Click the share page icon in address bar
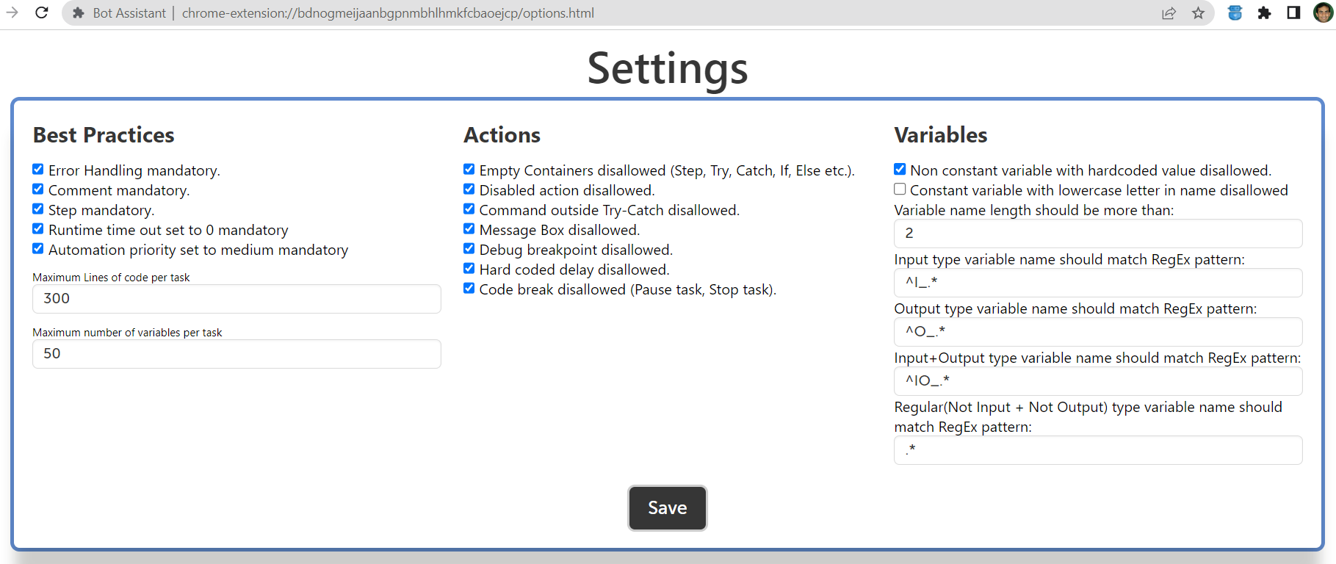1336x564 pixels. coord(1169,13)
